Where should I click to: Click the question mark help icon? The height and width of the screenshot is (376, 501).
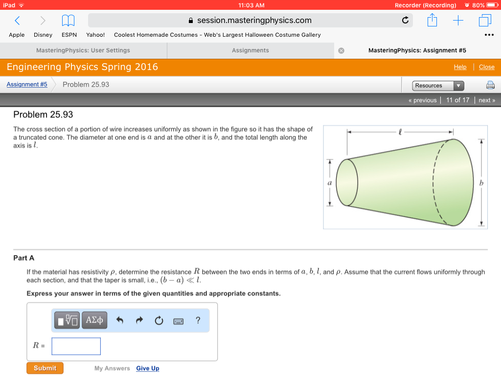[197, 320]
